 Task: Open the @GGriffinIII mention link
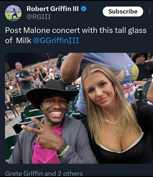tap(56, 40)
